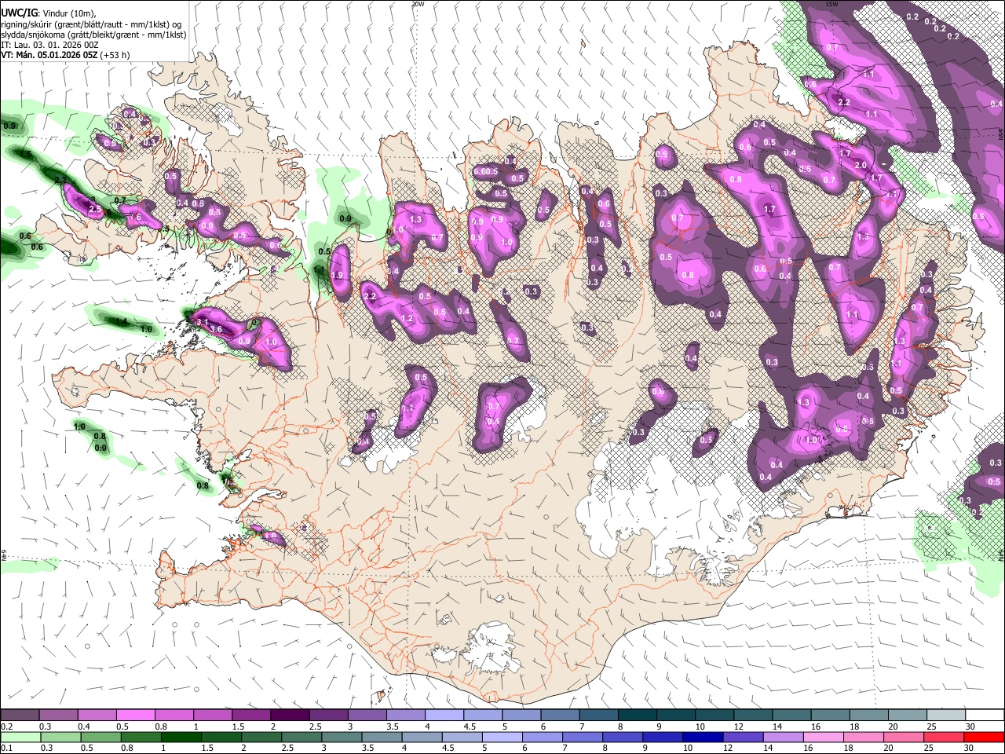Image resolution: width=1005 pixels, height=754 pixels.
Task: Select the dark teal 8 swatch, snow scale
Action: 636,716
